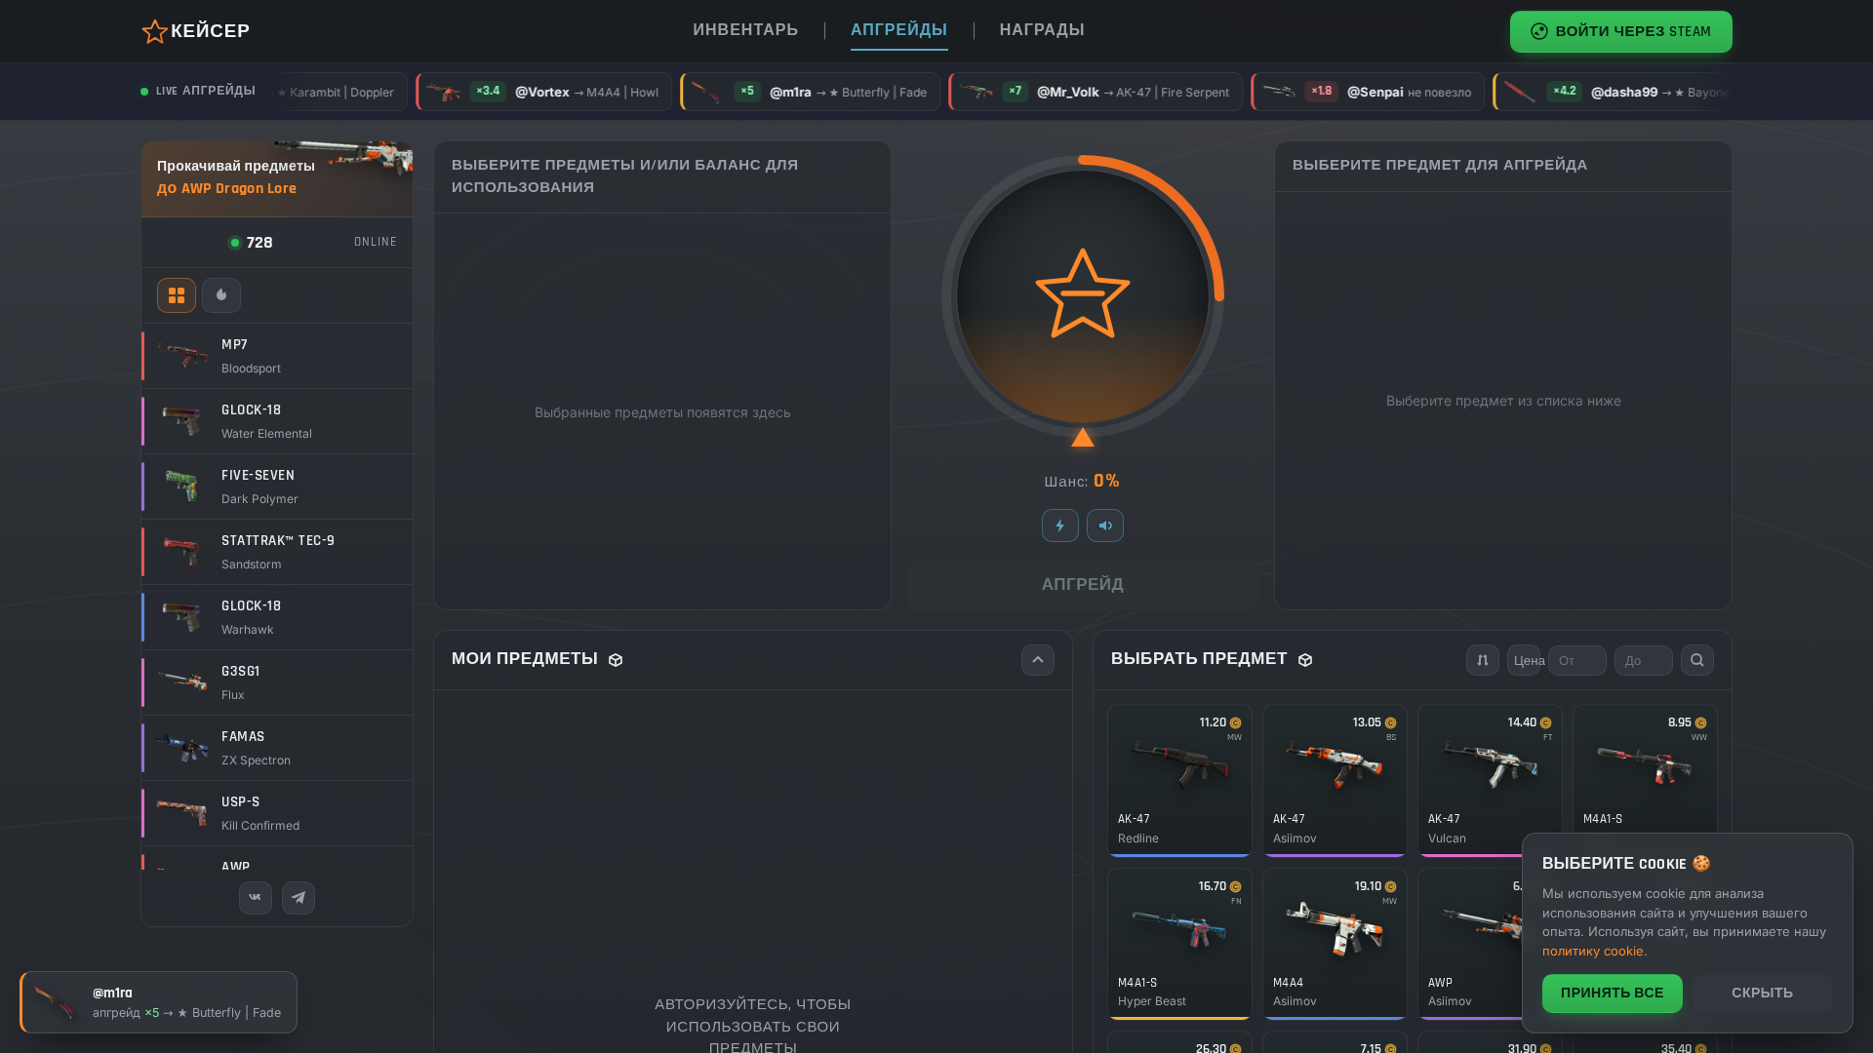Click the search magnifier icon

pyautogui.click(x=1697, y=660)
